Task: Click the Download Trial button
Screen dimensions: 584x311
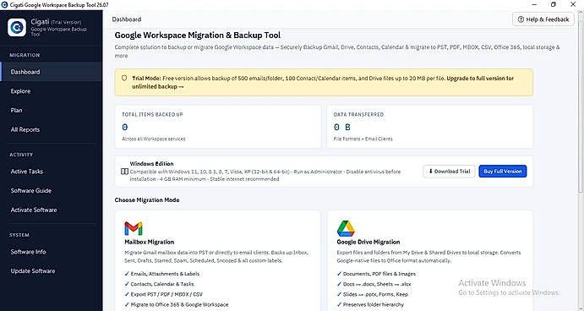Action: [x=449, y=172]
